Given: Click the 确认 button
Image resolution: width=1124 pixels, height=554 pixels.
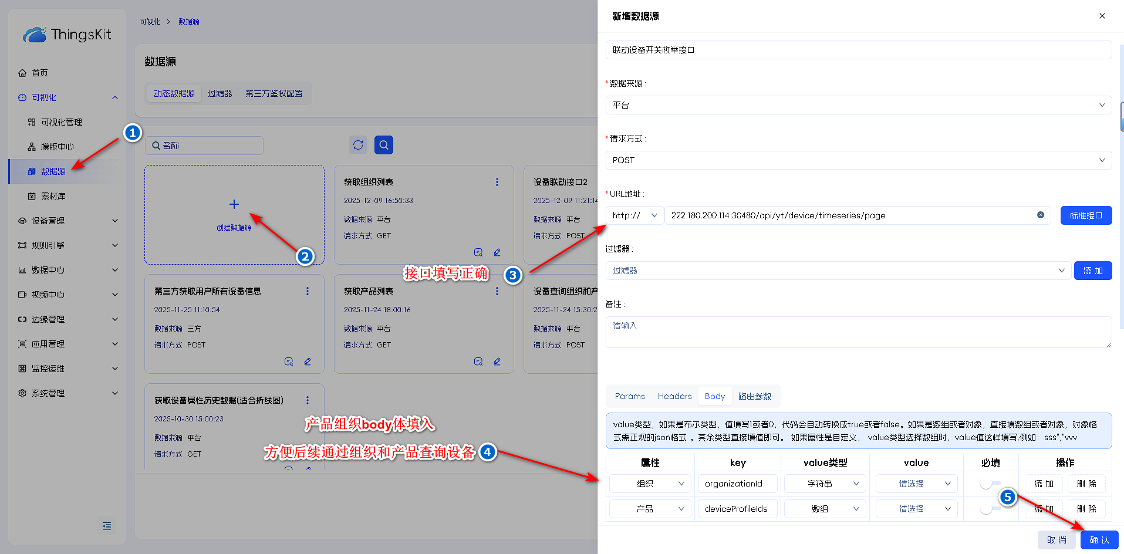Looking at the screenshot, I should pyautogui.click(x=1099, y=540).
